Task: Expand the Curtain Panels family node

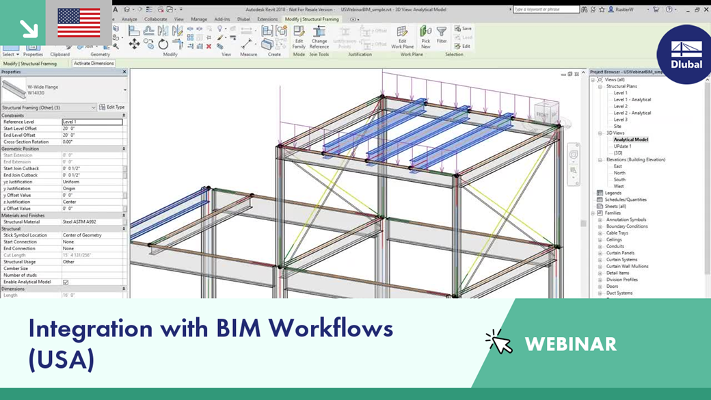Action: (600, 253)
